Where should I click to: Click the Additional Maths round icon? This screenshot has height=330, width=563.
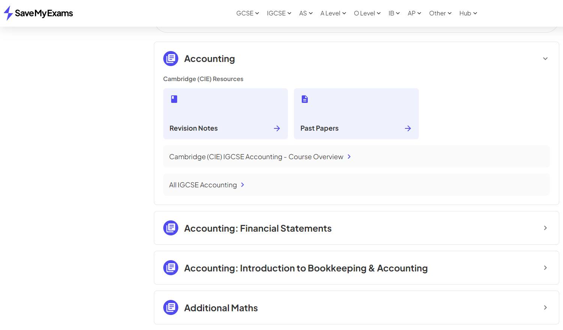171,307
